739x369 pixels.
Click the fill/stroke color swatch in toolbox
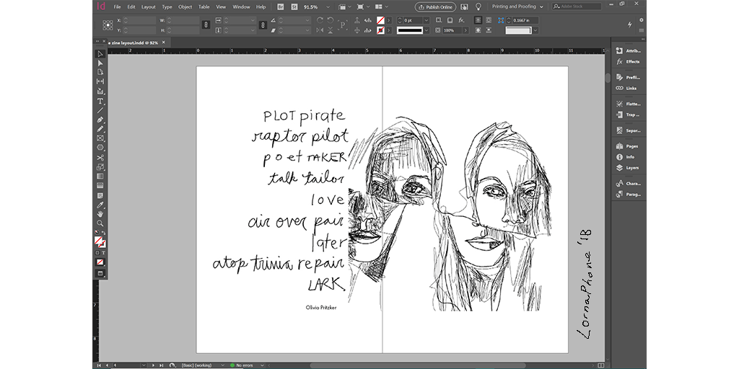point(100,241)
